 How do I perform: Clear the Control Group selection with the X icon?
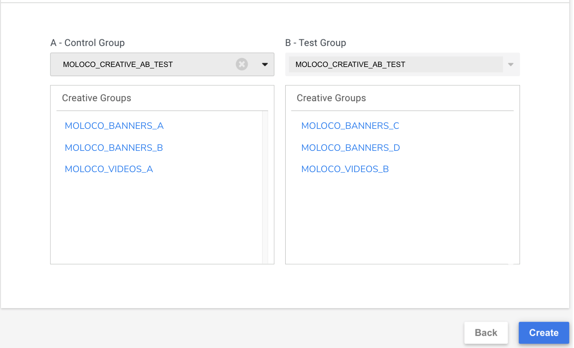(242, 64)
